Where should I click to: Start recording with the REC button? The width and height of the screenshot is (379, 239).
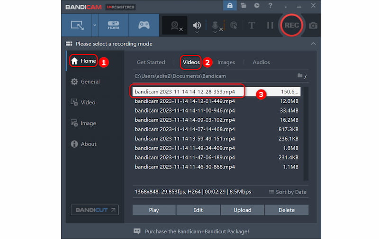[x=291, y=25]
